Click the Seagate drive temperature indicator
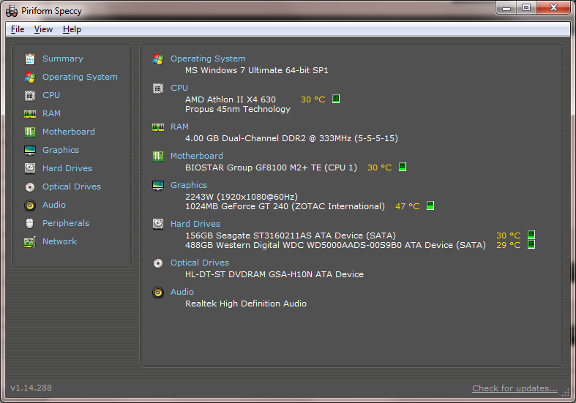This screenshot has width=576, height=403. [x=531, y=235]
